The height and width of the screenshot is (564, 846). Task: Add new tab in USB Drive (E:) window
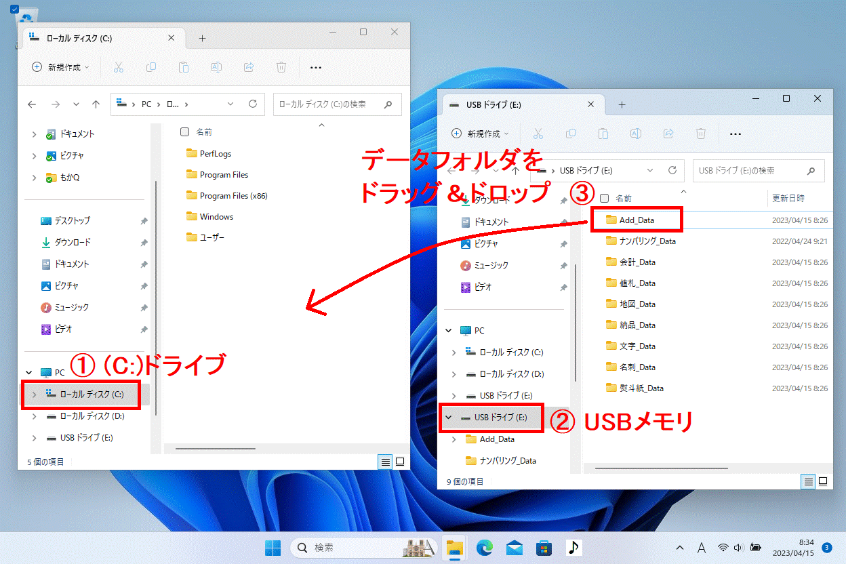(622, 105)
